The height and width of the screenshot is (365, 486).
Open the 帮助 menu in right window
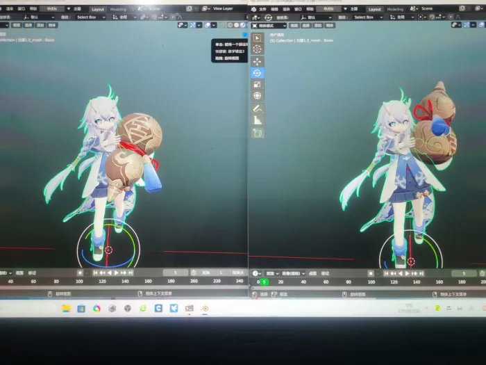pos(310,9)
